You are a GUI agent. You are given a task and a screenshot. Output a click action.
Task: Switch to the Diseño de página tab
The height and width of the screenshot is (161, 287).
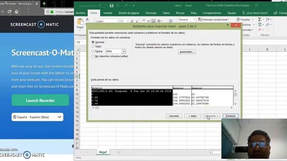point(129,13)
